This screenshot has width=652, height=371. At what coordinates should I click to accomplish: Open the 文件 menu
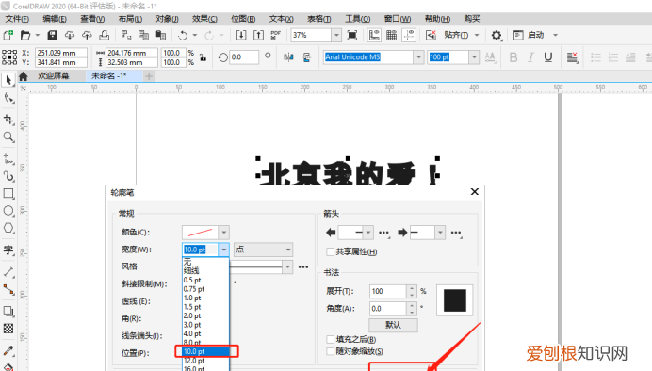pos(17,19)
